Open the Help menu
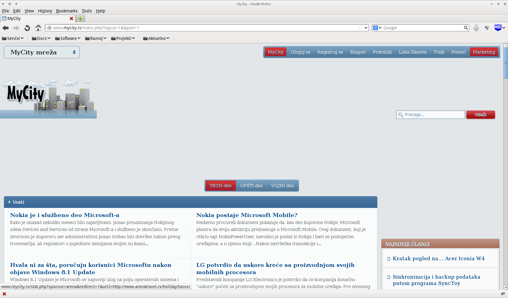 (101, 11)
